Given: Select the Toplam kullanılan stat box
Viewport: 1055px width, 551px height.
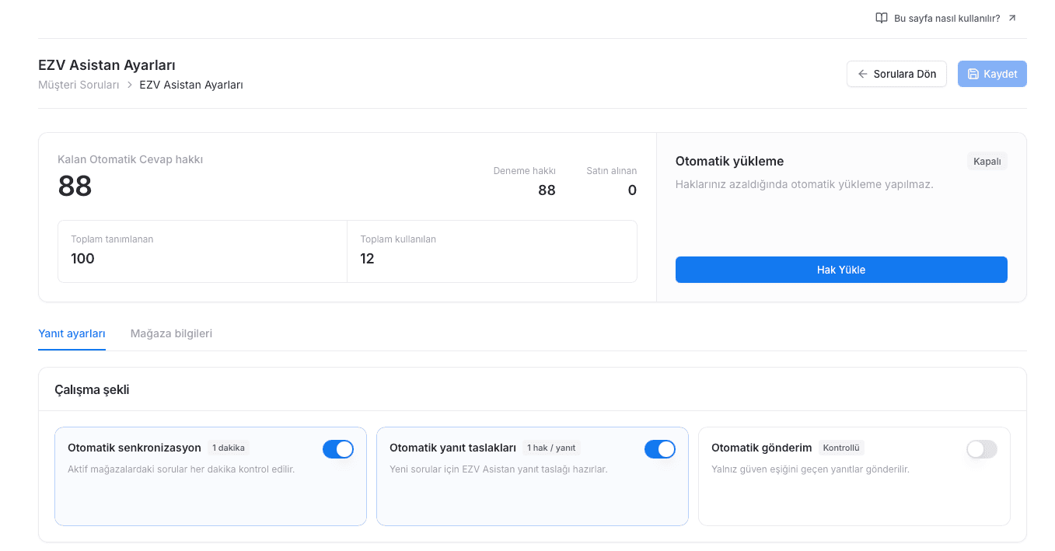Looking at the screenshot, I should tap(492, 251).
